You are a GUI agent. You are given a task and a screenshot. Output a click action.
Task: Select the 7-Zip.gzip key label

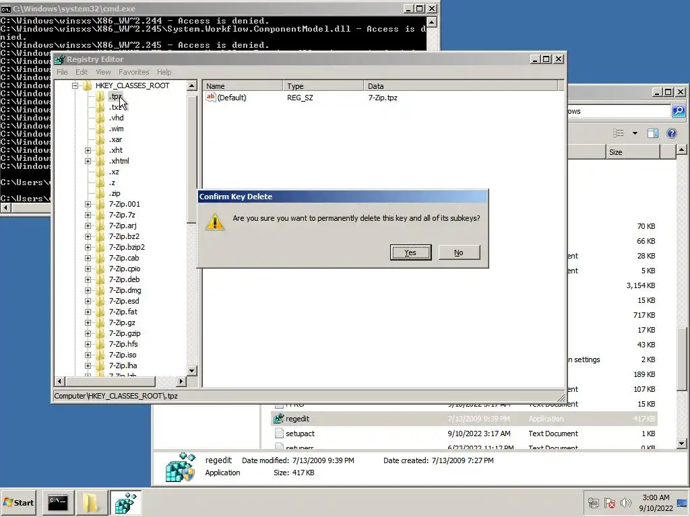(x=125, y=333)
